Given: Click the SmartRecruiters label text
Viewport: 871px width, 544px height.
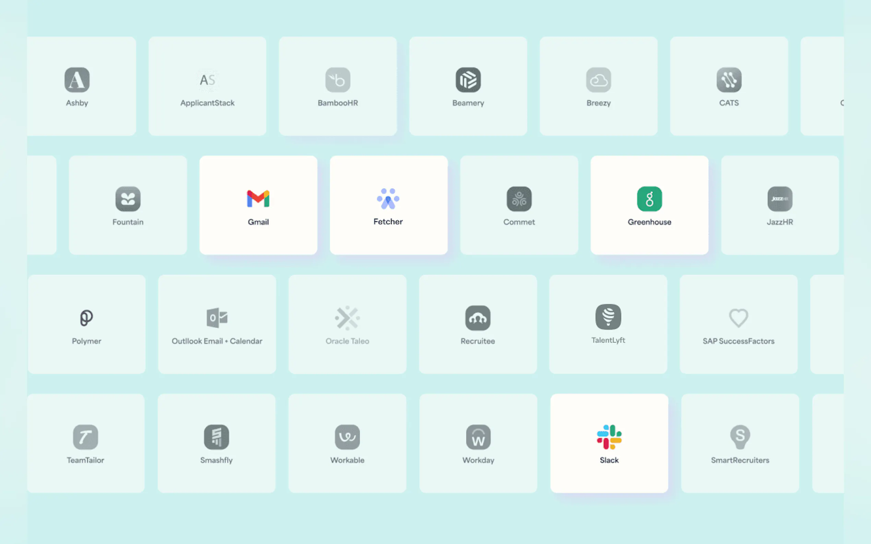Looking at the screenshot, I should (740, 460).
